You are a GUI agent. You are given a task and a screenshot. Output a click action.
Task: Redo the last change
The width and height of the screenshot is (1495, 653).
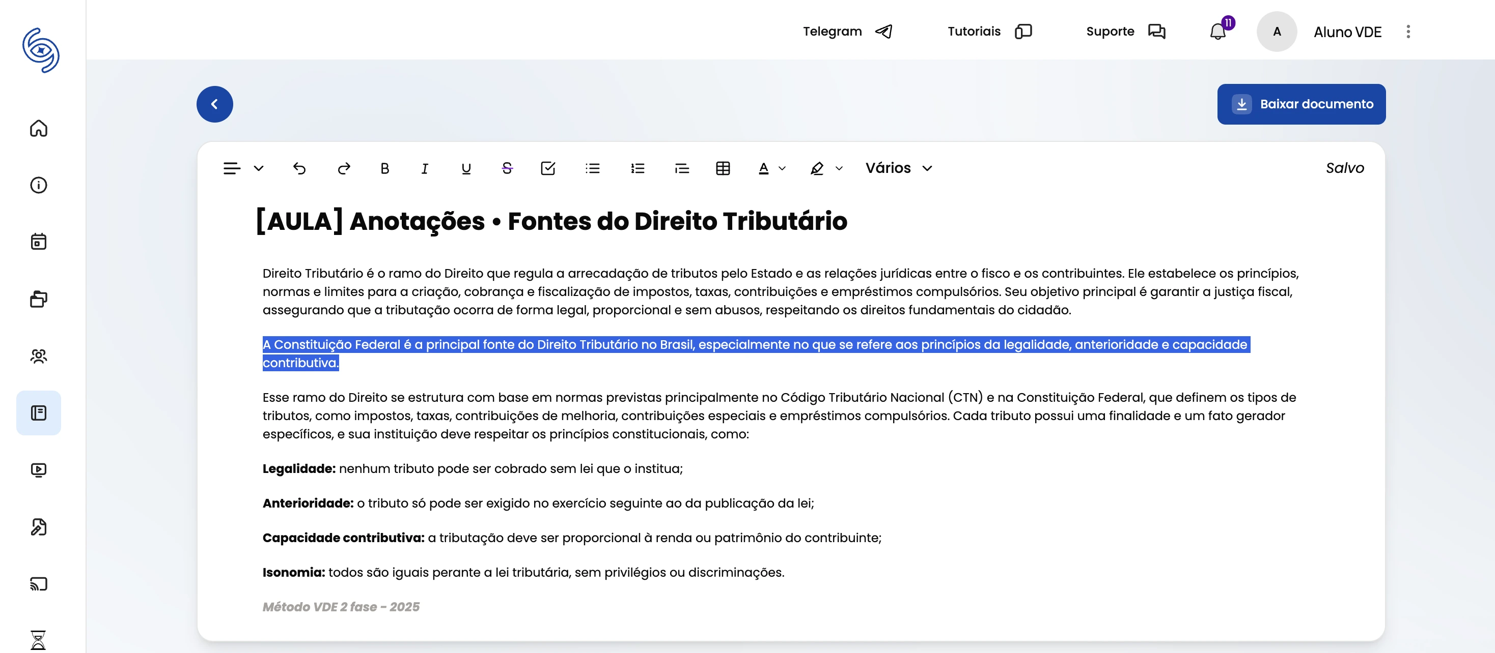tap(343, 169)
